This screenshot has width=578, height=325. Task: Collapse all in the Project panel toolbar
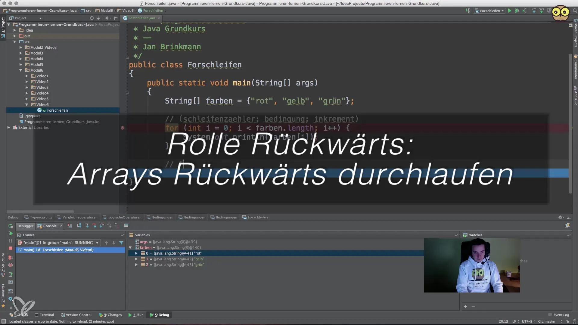(98, 18)
